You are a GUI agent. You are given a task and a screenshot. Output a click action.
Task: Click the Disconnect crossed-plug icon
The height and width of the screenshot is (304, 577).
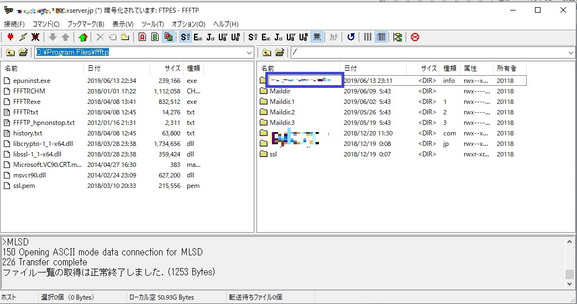click(35, 37)
